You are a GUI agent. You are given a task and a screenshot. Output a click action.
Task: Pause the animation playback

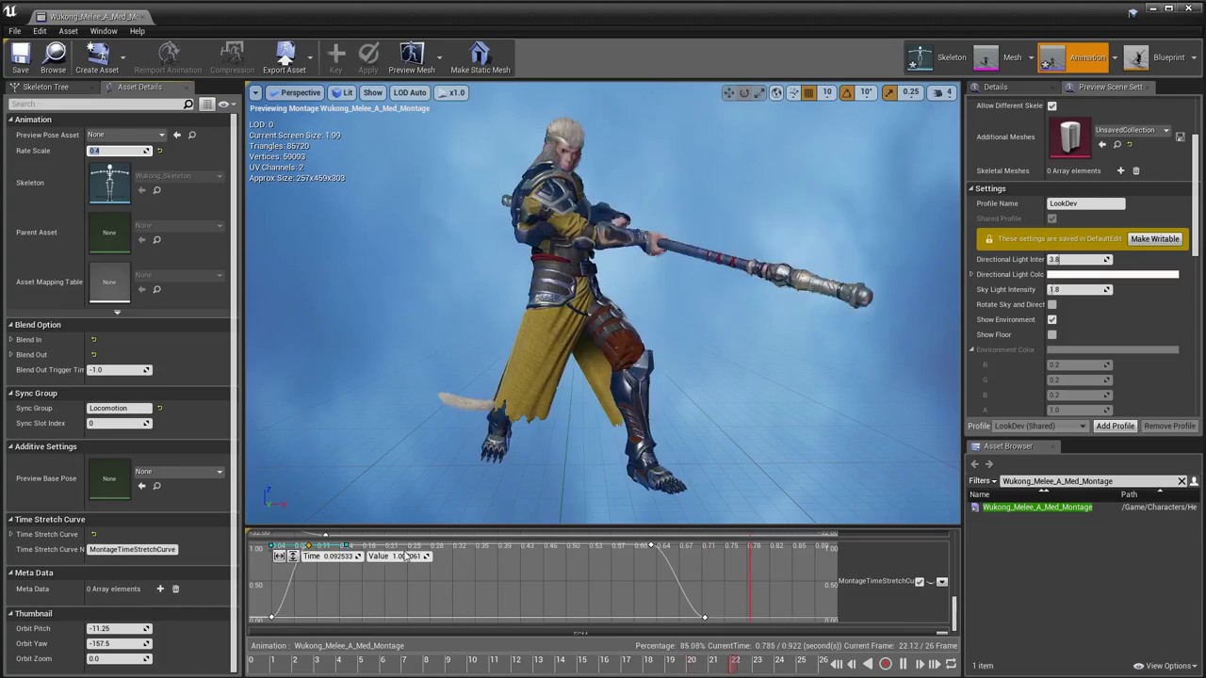click(x=903, y=664)
